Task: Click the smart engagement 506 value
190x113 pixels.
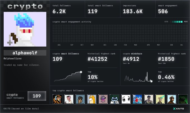Action: [x=163, y=11]
